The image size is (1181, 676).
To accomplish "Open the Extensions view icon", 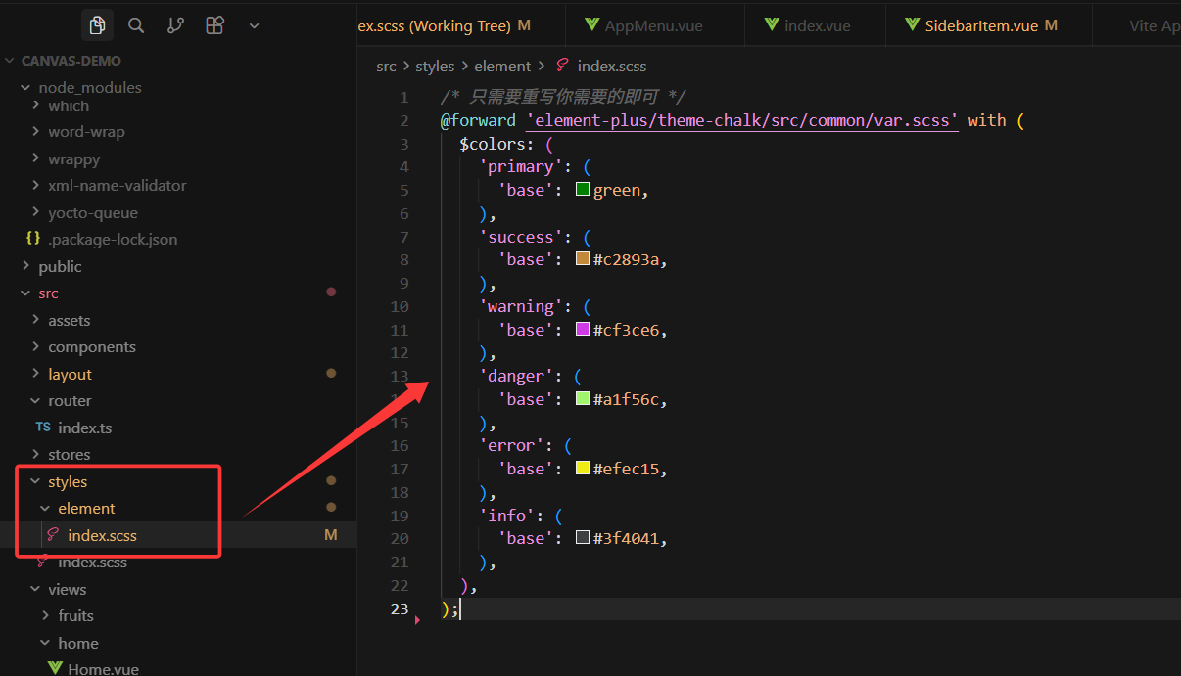I will point(214,25).
